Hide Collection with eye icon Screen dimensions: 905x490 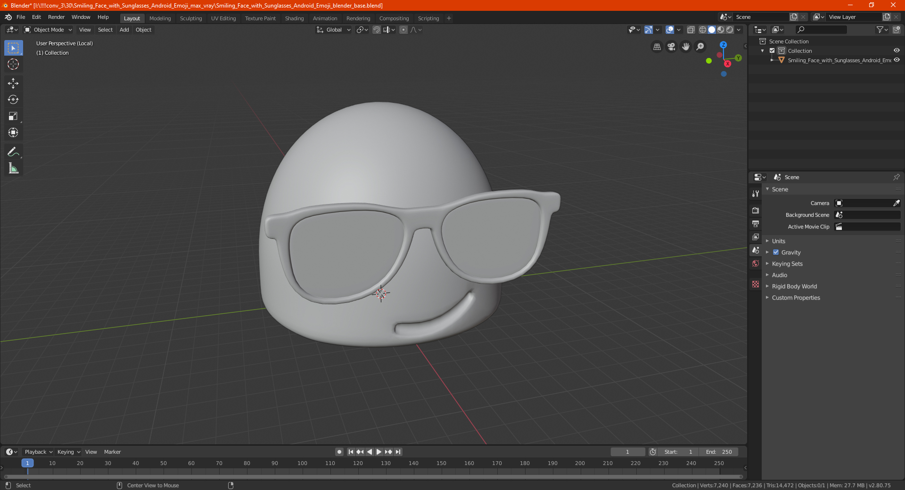(897, 50)
